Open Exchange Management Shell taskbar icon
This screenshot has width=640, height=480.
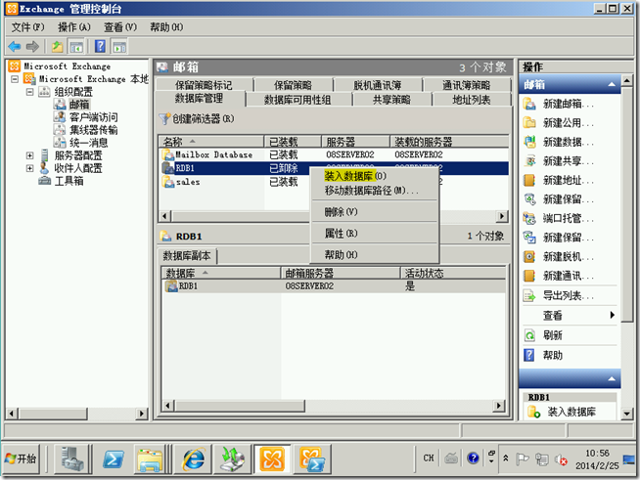pos(312,459)
